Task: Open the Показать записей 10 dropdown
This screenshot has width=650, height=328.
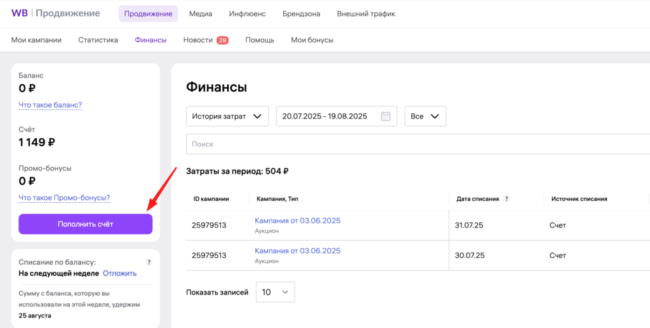Action: [x=275, y=292]
